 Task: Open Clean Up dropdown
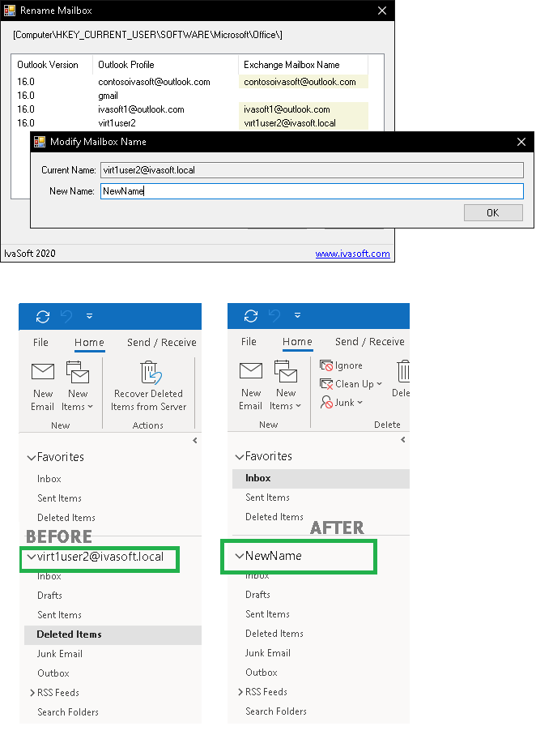point(351,384)
